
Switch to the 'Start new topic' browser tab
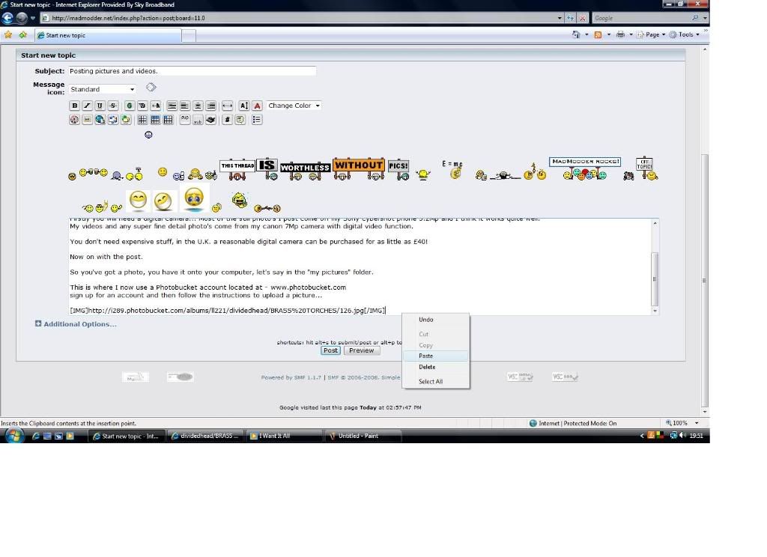point(108,35)
